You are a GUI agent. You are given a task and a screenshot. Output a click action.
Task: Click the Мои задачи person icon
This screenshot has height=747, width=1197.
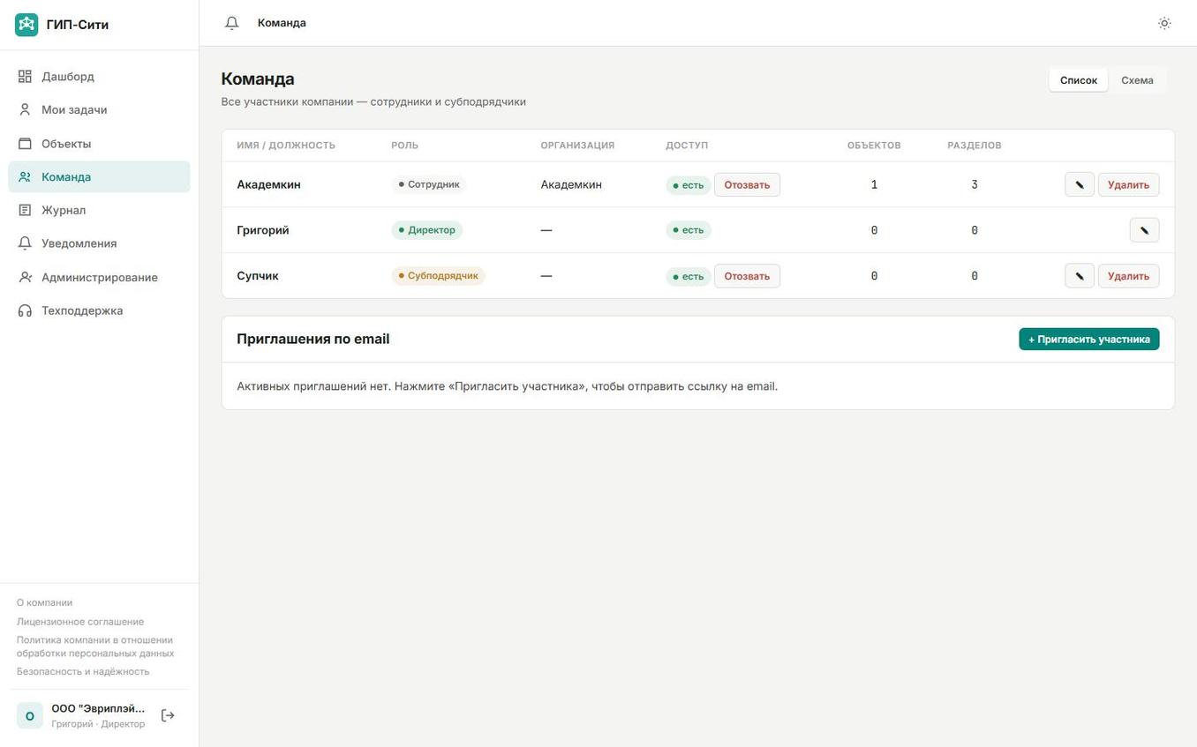(25, 110)
